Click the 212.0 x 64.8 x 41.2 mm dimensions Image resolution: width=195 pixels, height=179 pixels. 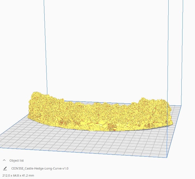(18, 175)
